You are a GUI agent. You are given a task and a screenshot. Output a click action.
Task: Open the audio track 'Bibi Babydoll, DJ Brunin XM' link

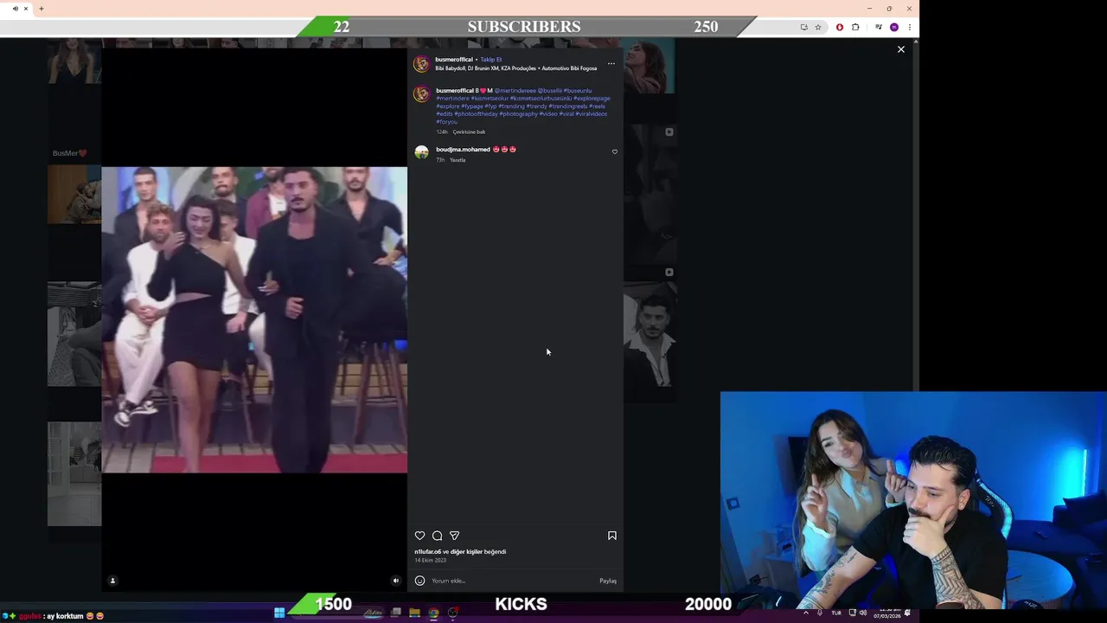pyautogui.click(x=515, y=68)
